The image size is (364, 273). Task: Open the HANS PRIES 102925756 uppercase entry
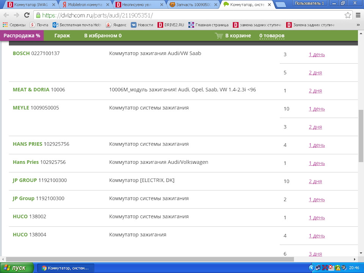[41, 144]
